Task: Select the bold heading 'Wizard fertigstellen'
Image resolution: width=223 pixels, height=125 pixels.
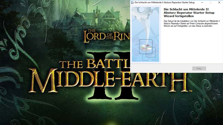Action: point(179,16)
